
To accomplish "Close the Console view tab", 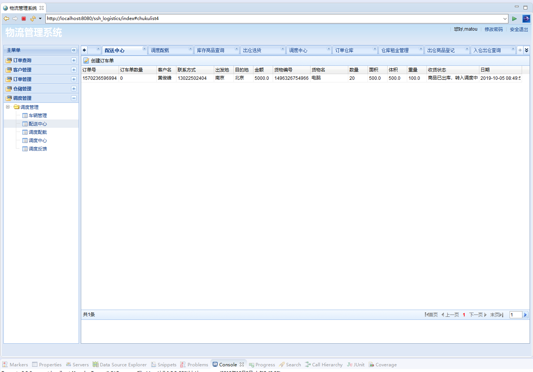I will click(242, 364).
